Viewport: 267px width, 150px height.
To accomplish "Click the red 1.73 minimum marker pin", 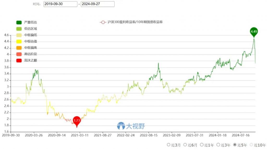I will 76,121.
